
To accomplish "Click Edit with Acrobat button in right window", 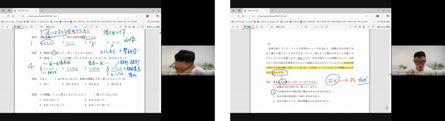I will tap(383, 27).
